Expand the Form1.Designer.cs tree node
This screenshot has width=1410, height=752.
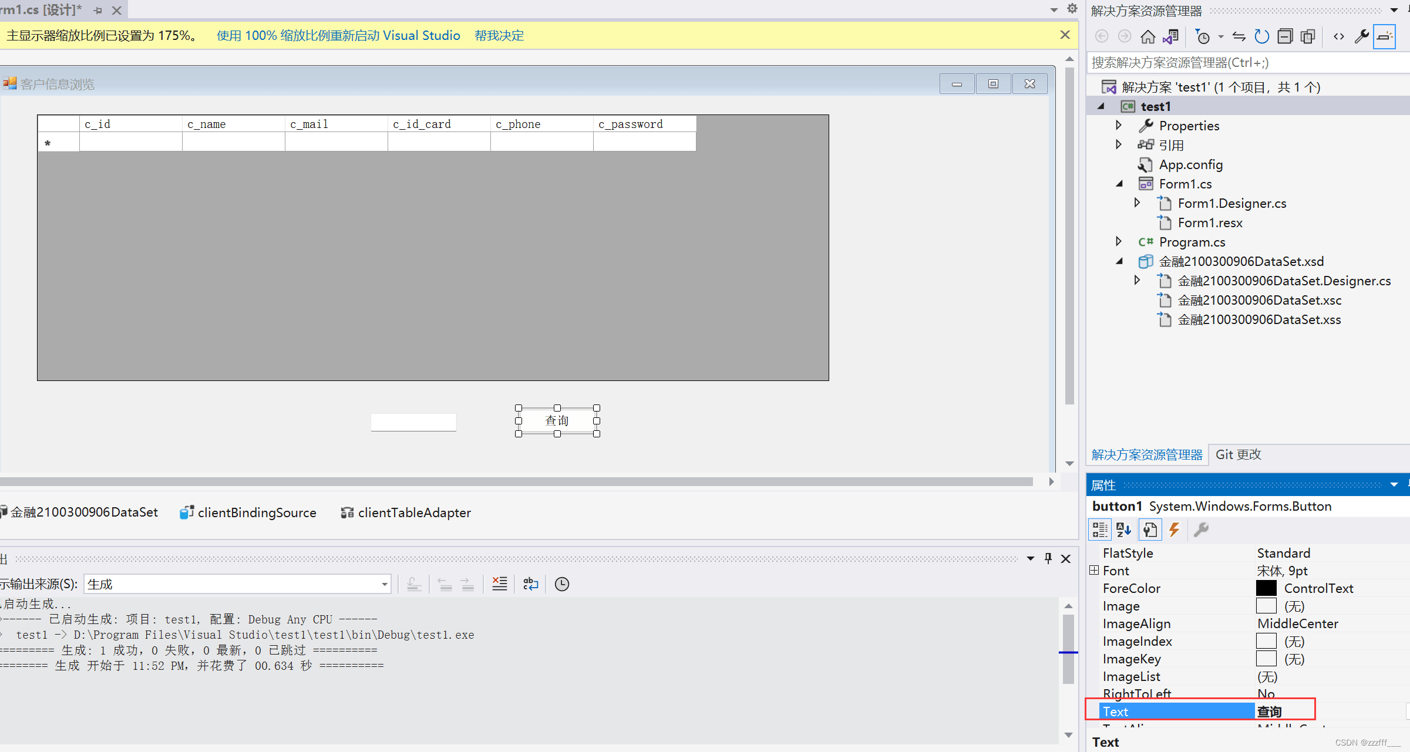click(x=1137, y=203)
